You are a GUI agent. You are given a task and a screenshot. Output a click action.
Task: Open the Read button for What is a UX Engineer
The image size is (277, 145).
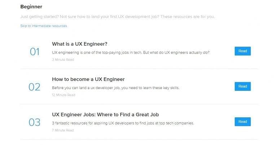click(242, 51)
